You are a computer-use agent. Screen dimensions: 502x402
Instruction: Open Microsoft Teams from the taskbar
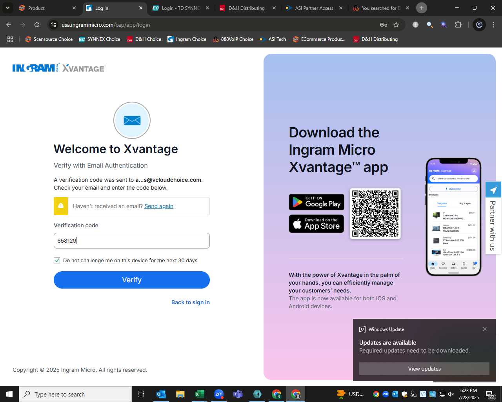point(238,394)
